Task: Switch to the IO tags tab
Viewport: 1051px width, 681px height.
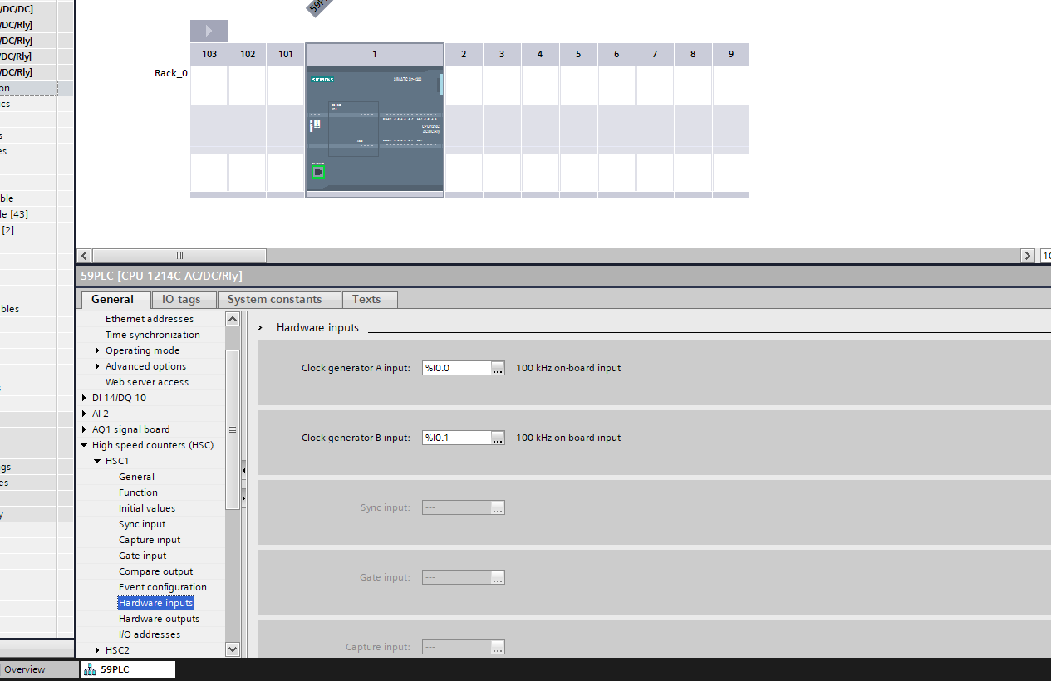Action: pos(181,299)
